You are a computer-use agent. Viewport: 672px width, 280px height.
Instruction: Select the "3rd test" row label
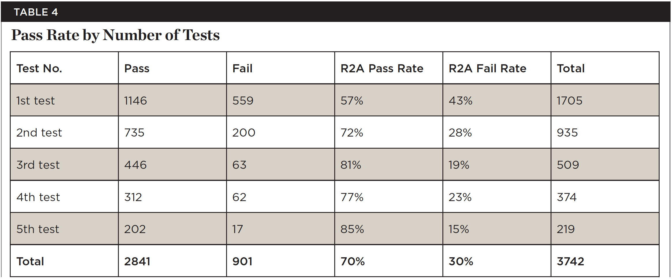click(x=38, y=165)
